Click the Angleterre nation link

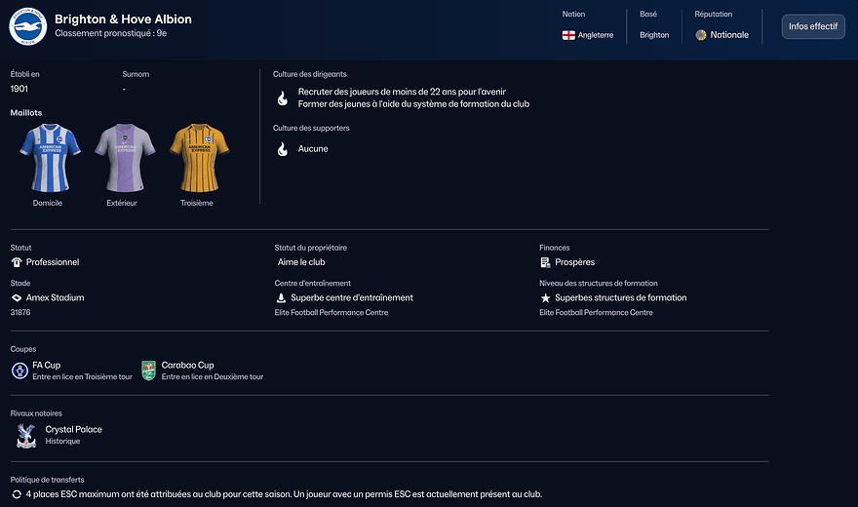tap(595, 35)
